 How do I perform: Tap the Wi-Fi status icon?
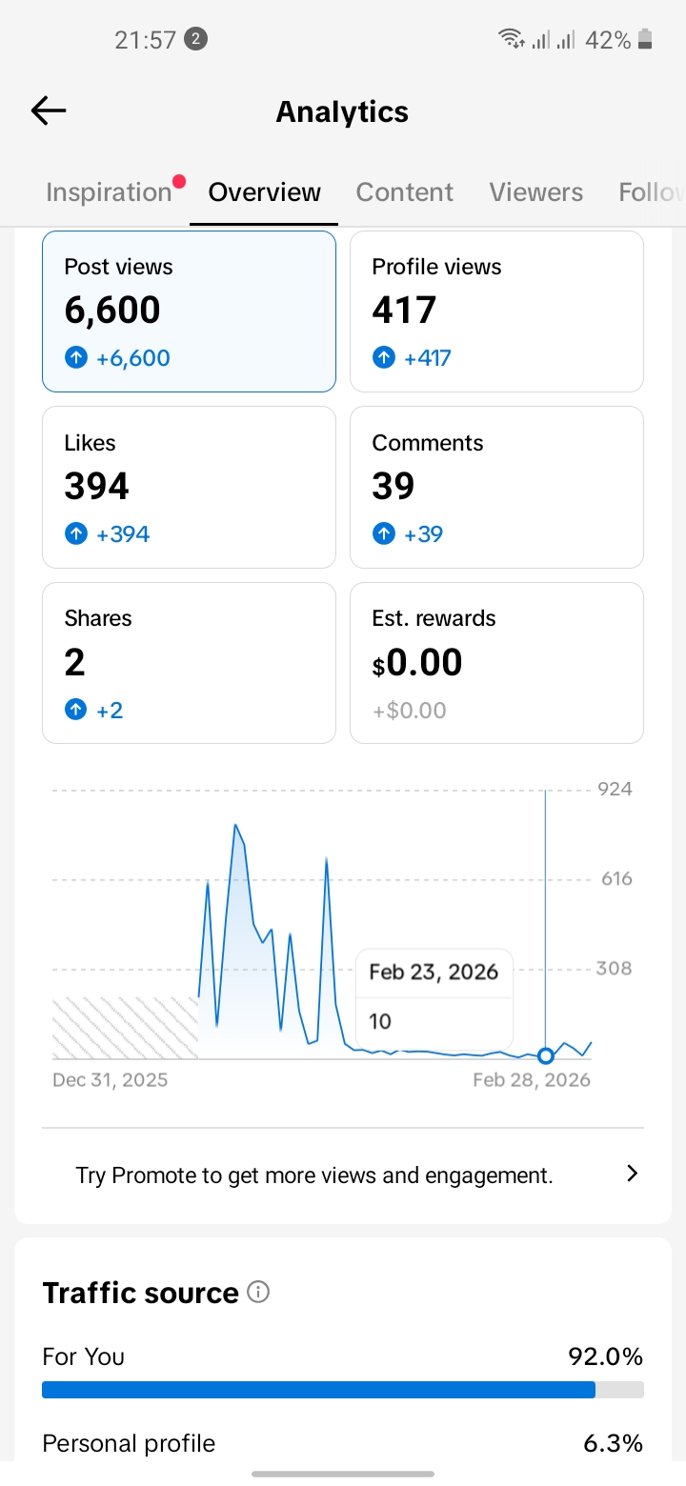point(511,39)
